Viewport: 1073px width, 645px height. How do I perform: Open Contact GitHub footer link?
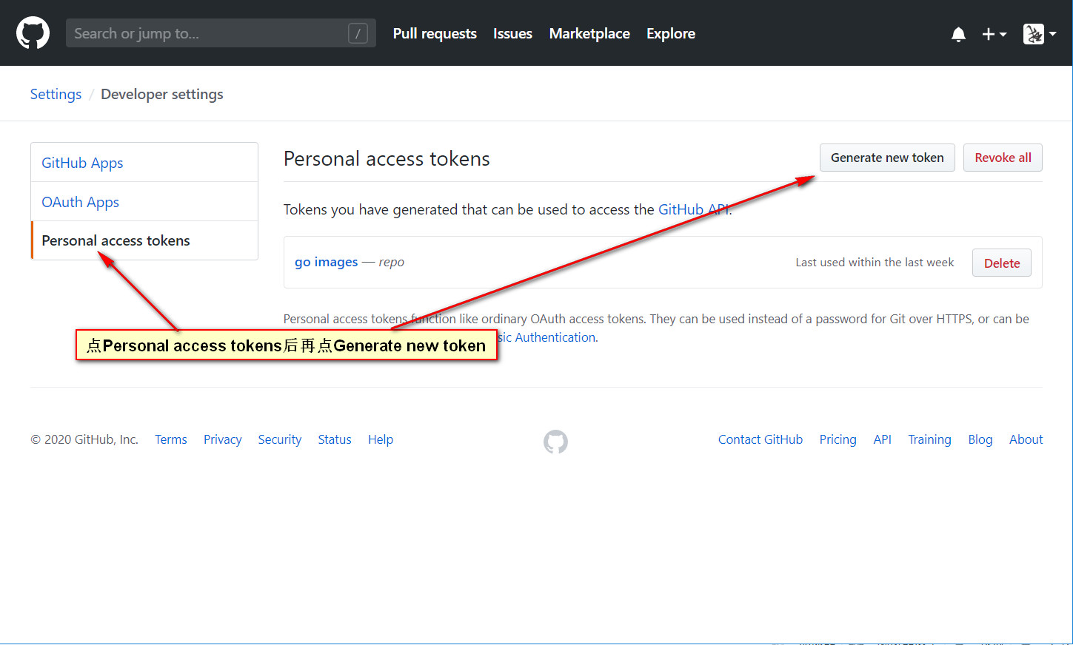761,439
